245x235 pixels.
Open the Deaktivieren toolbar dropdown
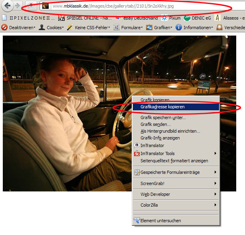point(18,28)
